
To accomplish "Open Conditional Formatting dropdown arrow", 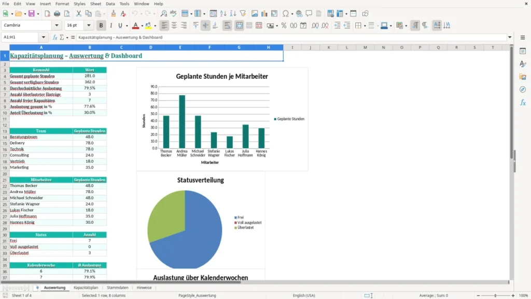I will pos(406,26).
